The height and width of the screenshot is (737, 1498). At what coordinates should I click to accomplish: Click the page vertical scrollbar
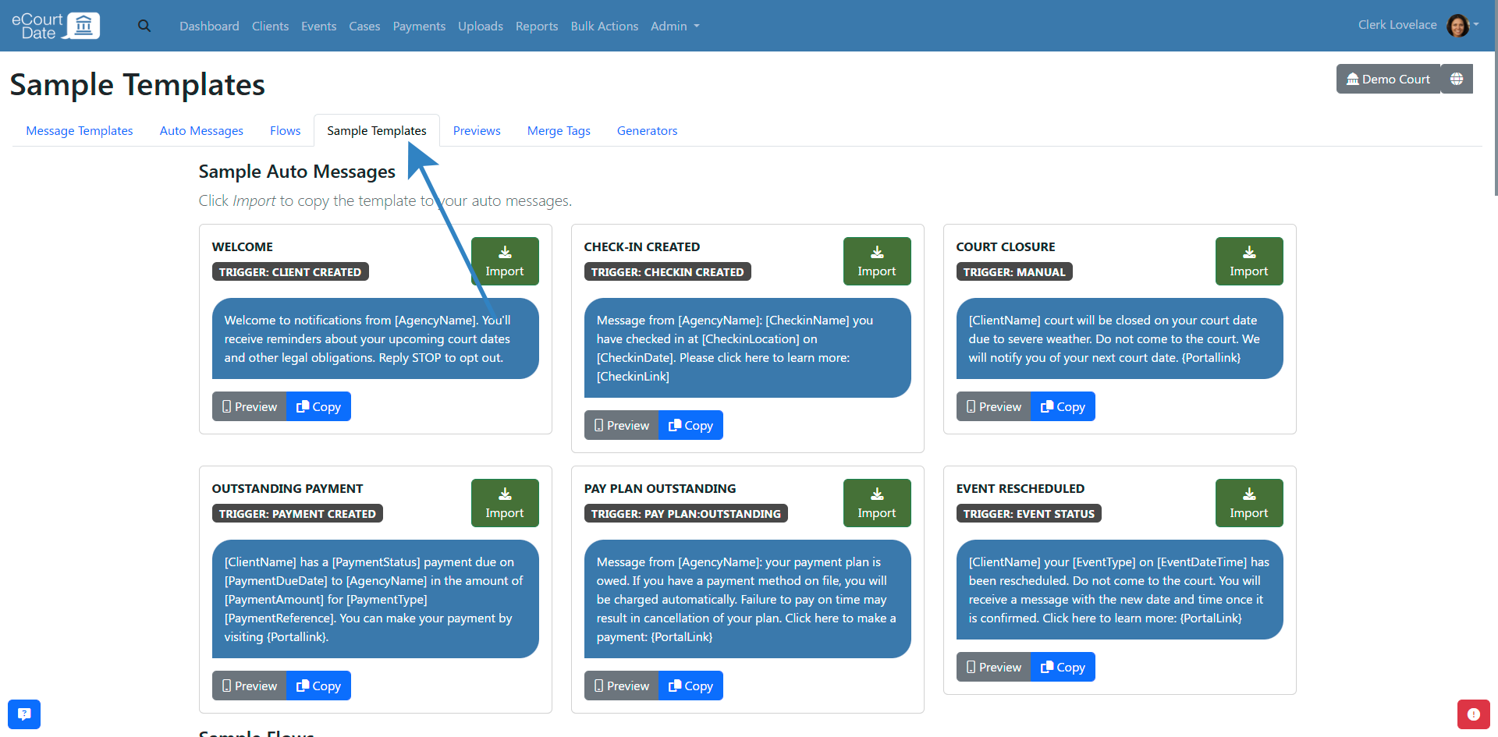click(x=1495, y=98)
